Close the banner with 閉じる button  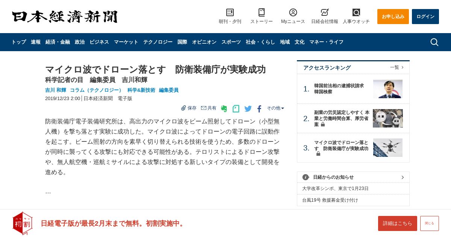click(430, 223)
